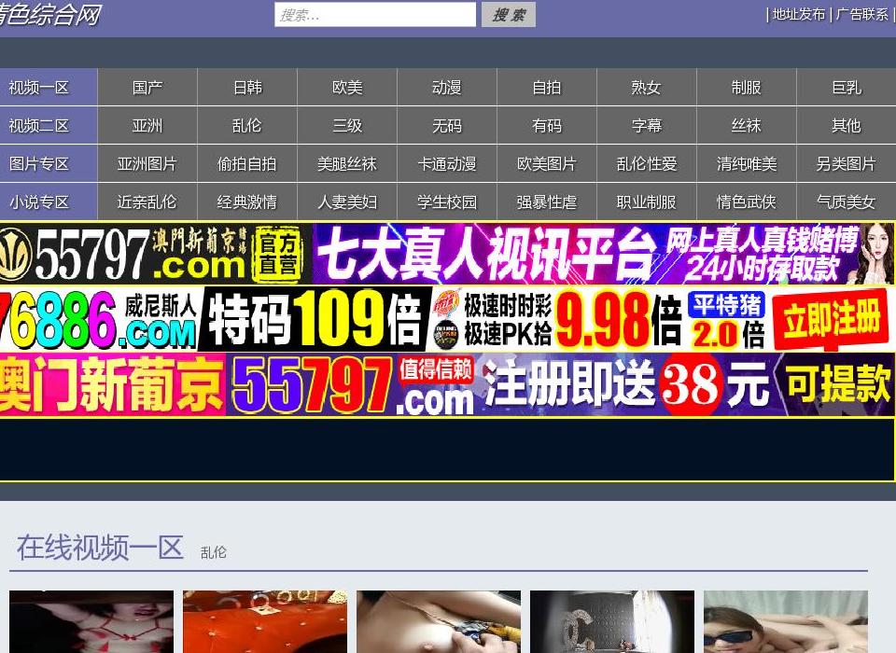Select the 视频二区 section header
The height and width of the screenshot is (653, 896).
[49, 125]
